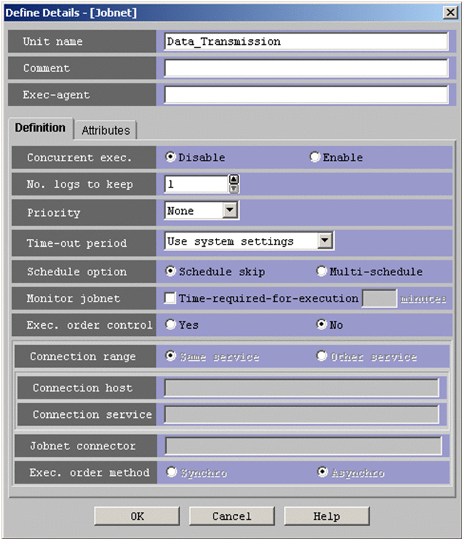Close the Define Details dialog
Image resolution: width=465 pixels, height=542 pixels.
(451, 13)
